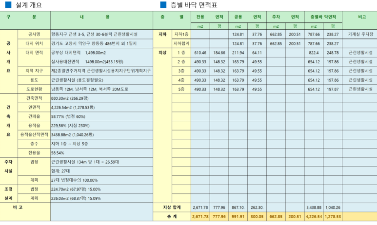Viewport: 377px width, 225px height.
Task: Select the '지상 합계' row label
Action: point(172,207)
